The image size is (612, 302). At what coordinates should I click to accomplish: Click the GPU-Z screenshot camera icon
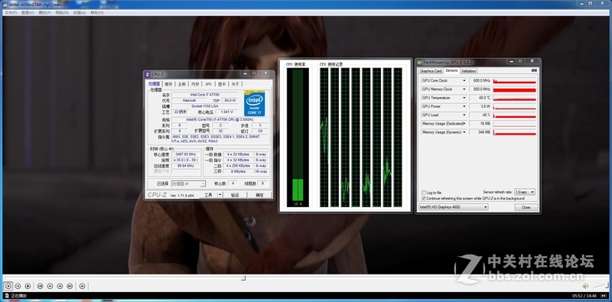click(534, 70)
